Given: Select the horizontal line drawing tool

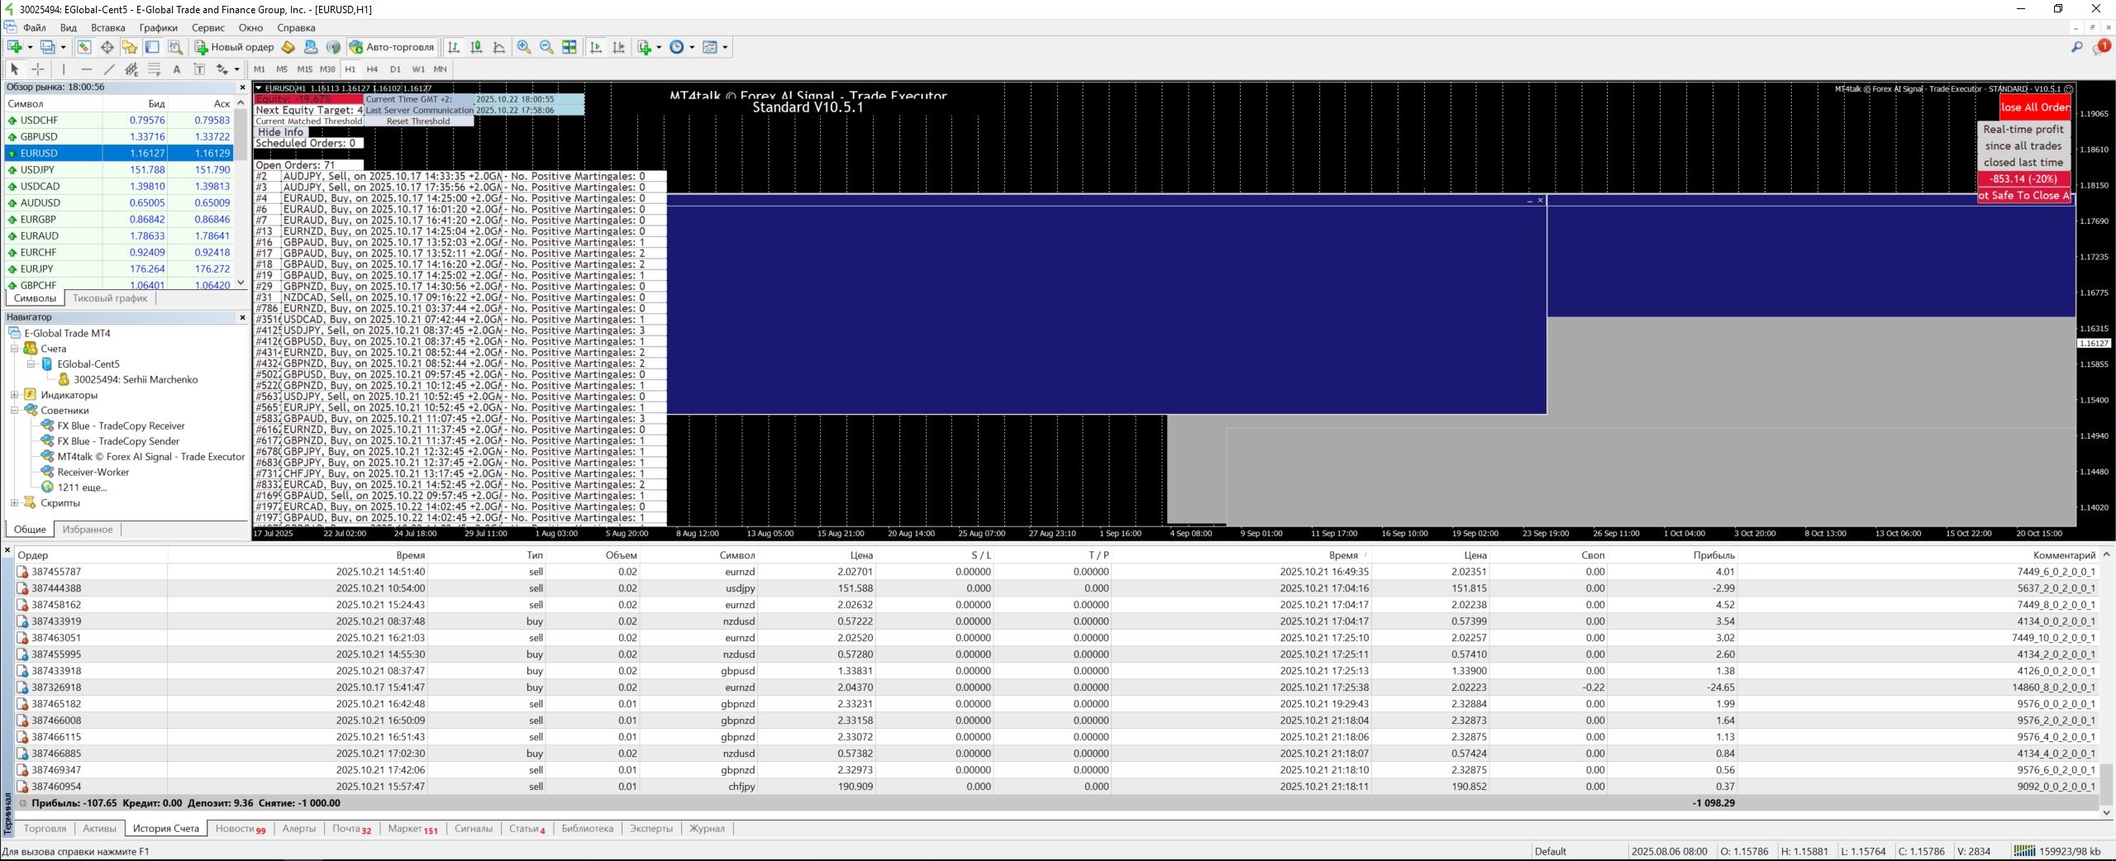Looking at the screenshot, I should click(x=87, y=69).
